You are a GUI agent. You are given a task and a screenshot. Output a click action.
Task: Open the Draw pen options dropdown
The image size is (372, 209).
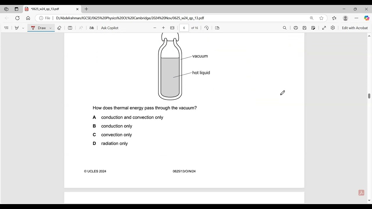pyautogui.click(x=50, y=28)
